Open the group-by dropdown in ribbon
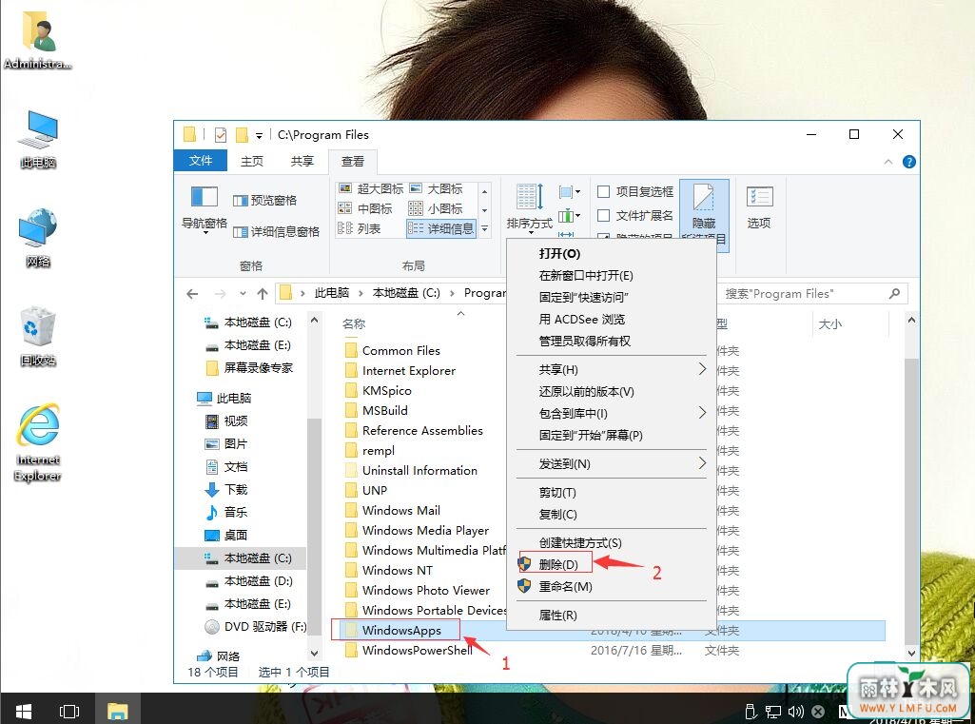 pyautogui.click(x=569, y=191)
